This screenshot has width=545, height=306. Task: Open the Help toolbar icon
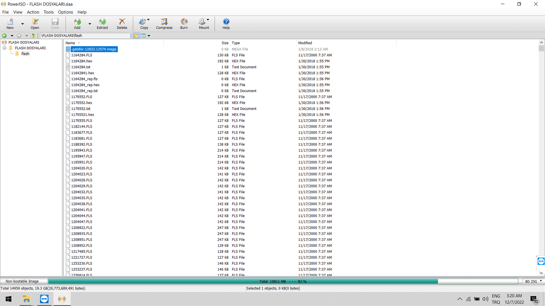226,24
